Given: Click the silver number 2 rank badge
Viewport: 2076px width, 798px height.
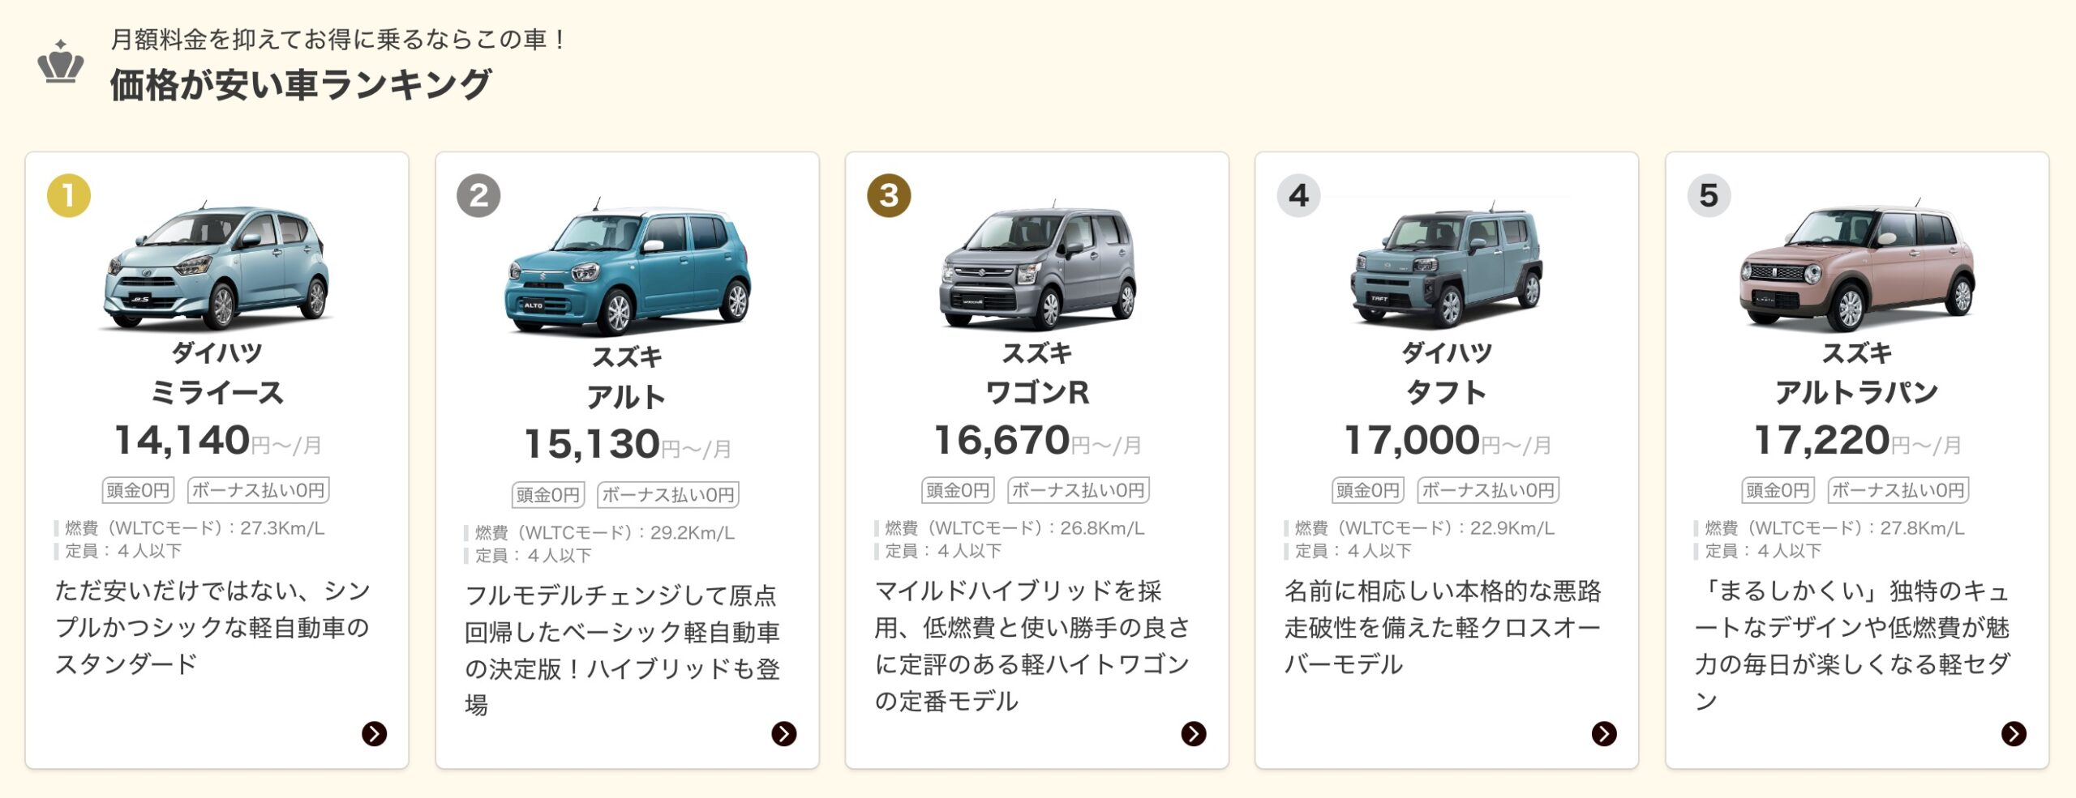Looking at the screenshot, I should pyautogui.click(x=478, y=195).
